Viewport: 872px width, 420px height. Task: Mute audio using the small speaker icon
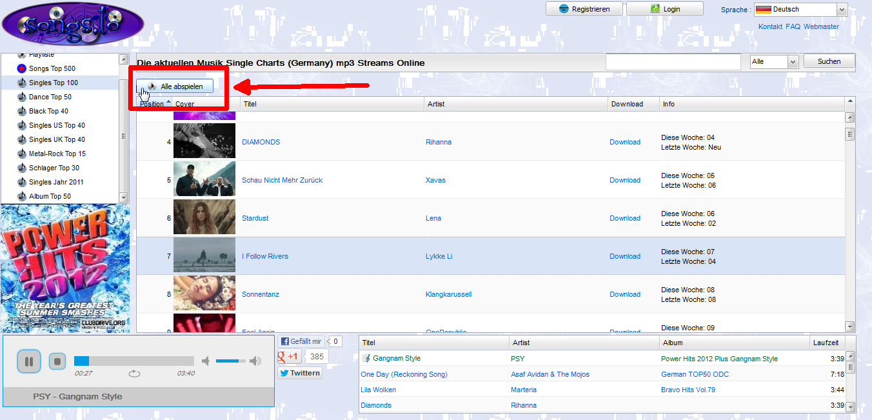click(x=206, y=361)
